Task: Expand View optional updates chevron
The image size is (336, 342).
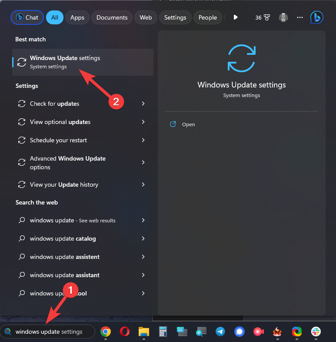Action: click(143, 122)
